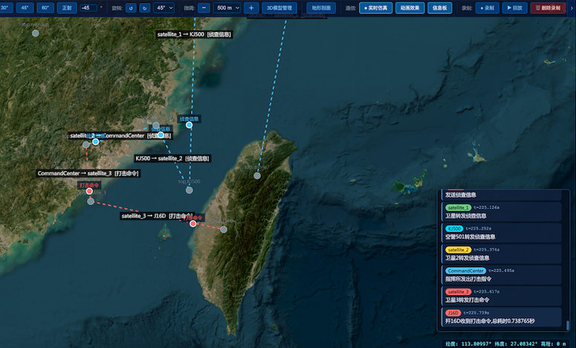
Task: Click the satellite_1 → KJ500 link label
Action: click(x=194, y=34)
